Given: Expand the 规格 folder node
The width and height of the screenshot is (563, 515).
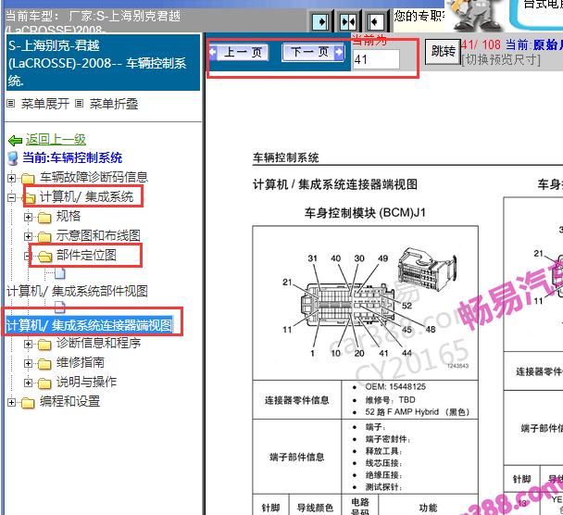Looking at the screenshot, I should coord(28,217).
